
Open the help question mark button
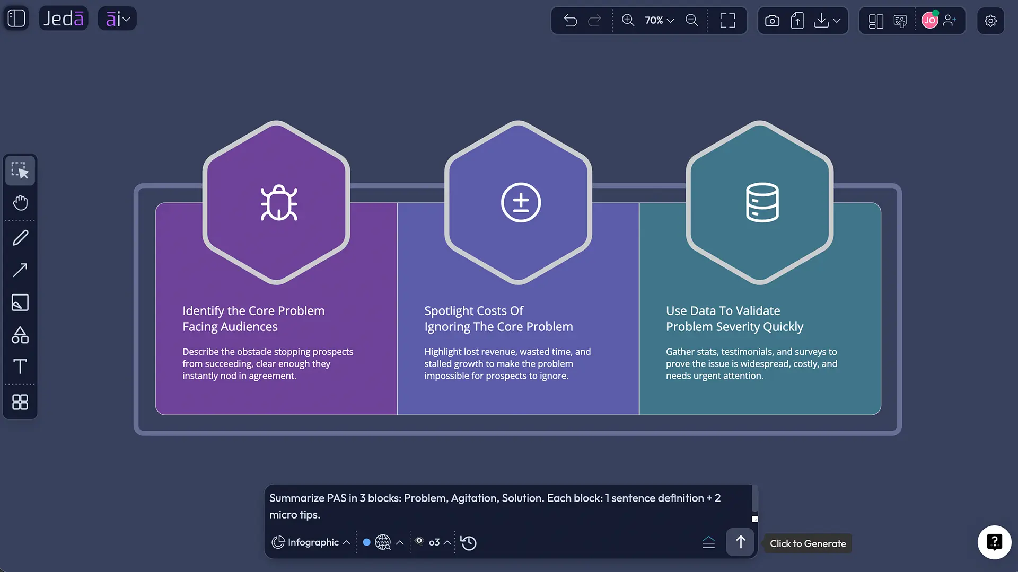click(x=994, y=542)
